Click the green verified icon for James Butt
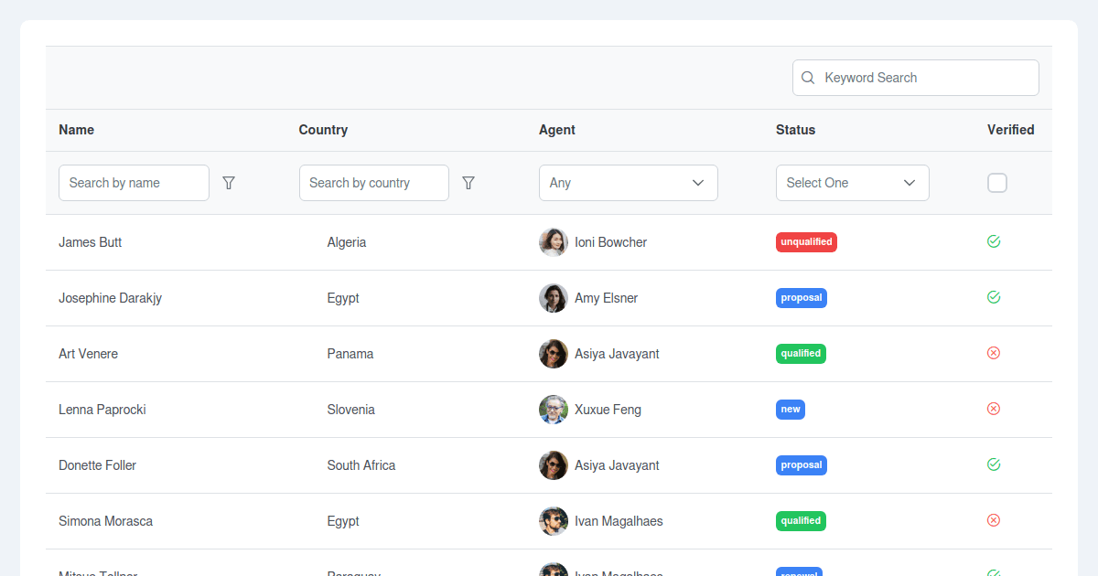The height and width of the screenshot is (576, 1098). pyautogui.click(x=994, y=241)
